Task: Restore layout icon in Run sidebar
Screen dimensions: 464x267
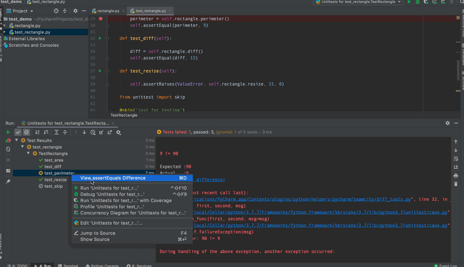Action: click(x=8, y=171)
